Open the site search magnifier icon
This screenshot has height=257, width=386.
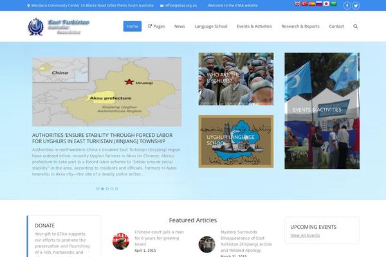(356, 26)
